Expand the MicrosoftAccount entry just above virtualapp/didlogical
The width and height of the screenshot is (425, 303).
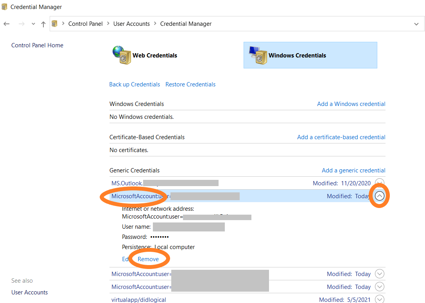pos(380,287)
